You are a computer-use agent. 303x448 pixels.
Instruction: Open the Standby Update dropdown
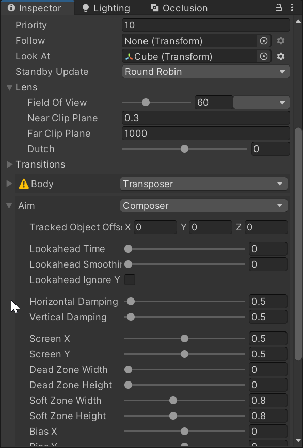click(x=206, y=72)
